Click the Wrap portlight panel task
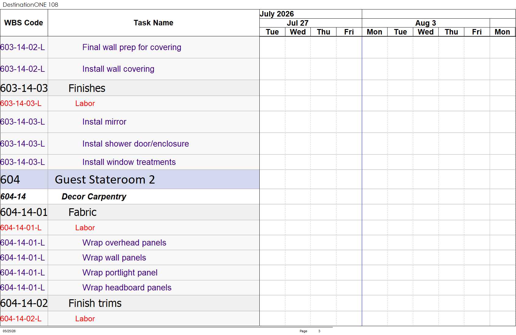The image size is (516, 335). point(120,273)
